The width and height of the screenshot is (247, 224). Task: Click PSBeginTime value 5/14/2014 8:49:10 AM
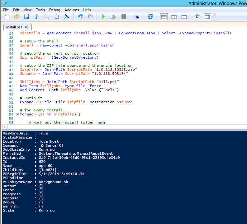(61, 174)
